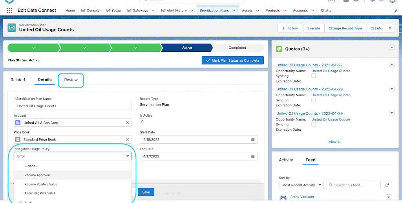This screenshot has height=203, width=402.
Task: Click the Search this feed field
Action: pos(353,185)
